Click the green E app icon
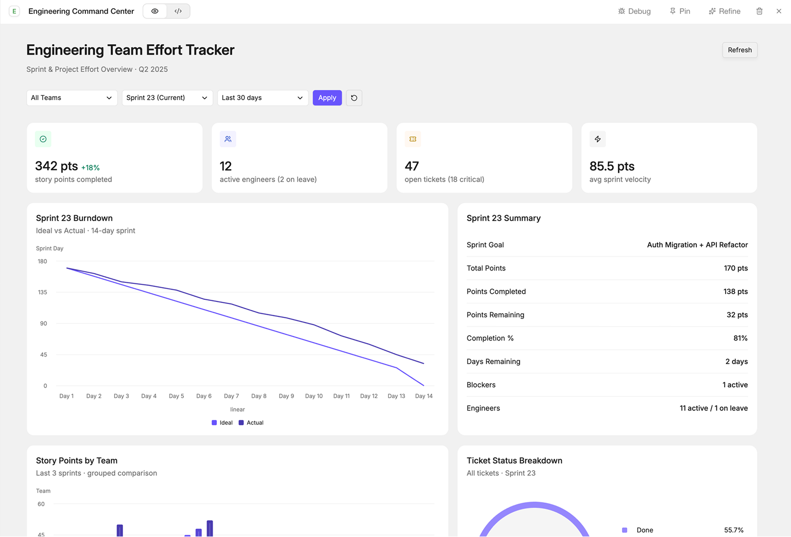The width and height of the screenshot is (791, 537). [x=14, y=11]
